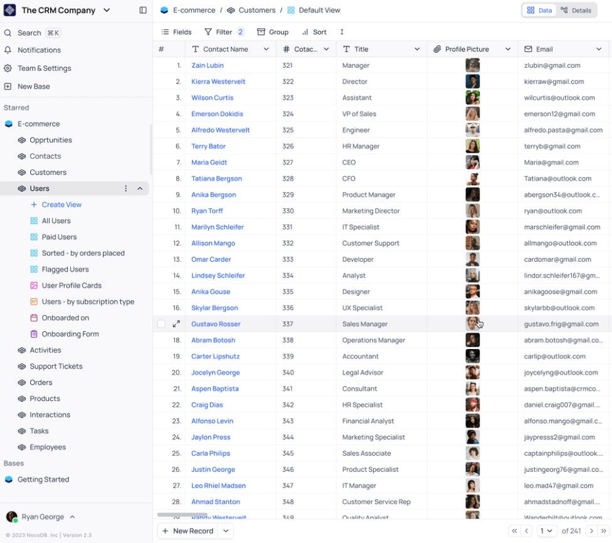
Task: Switch to Details tab
Action: pos(576,11)
